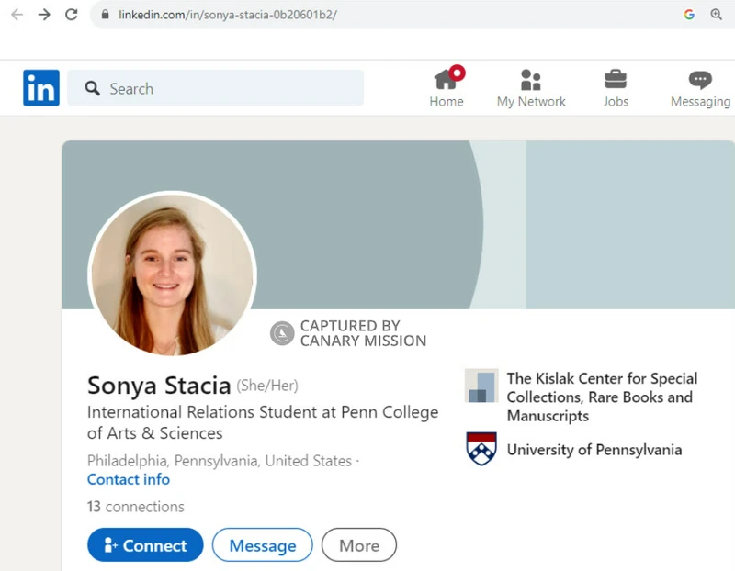Viewport: 735px width, 571px height.
Task: Open the More actions button
Action: point(359,544)
